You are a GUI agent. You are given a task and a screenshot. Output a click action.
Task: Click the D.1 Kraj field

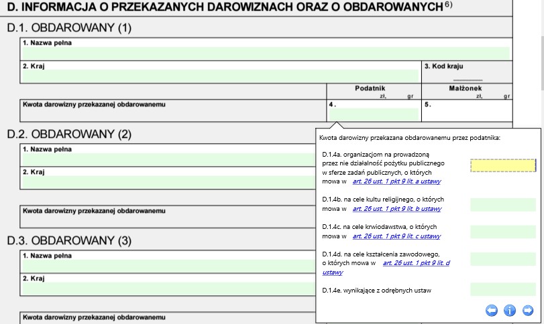[x=220, y=76]
